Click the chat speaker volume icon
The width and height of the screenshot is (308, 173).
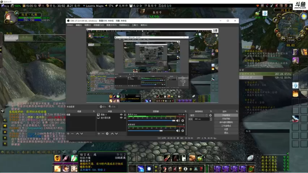point(5,120)
